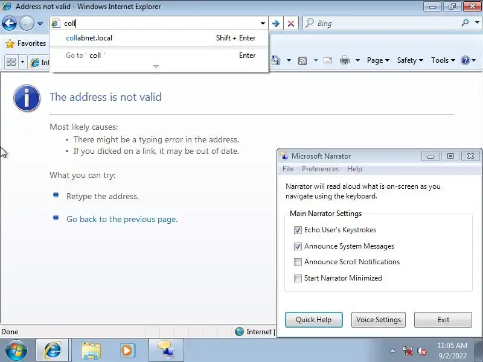Open Windows Explorer from the taskbar
The width and height of the screenshot is (483, 362).
coord(91,351)
